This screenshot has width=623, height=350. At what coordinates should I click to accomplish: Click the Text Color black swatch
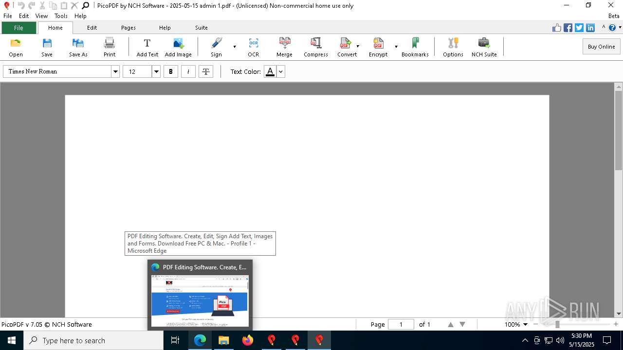point(270,71)
